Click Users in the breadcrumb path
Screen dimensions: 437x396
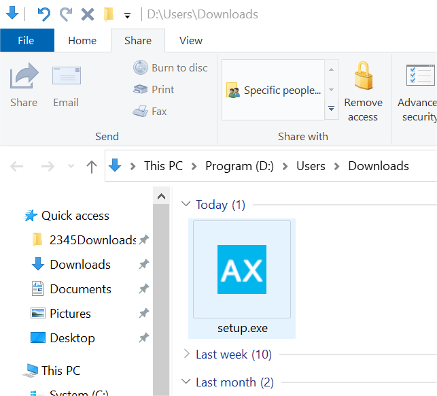click(311, 166)
